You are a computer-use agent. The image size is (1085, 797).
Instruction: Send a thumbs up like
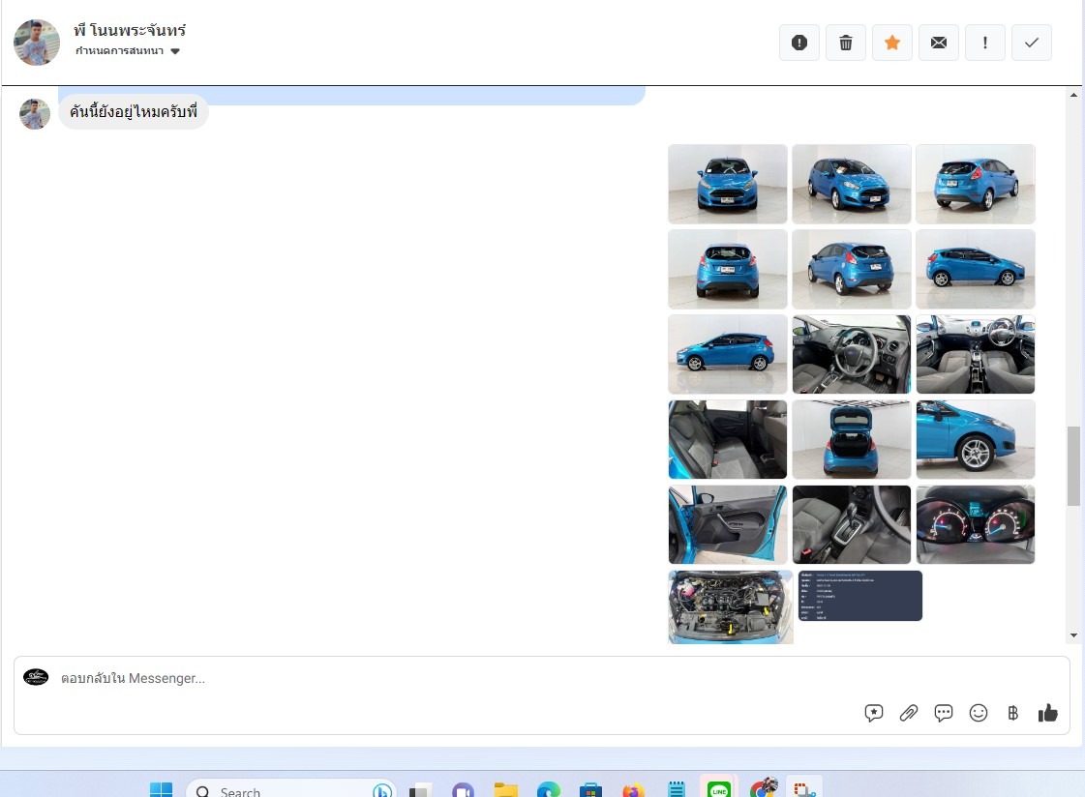click(x=1048, y=713)
